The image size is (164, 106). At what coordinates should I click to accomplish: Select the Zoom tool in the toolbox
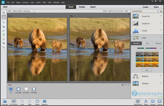4,13
